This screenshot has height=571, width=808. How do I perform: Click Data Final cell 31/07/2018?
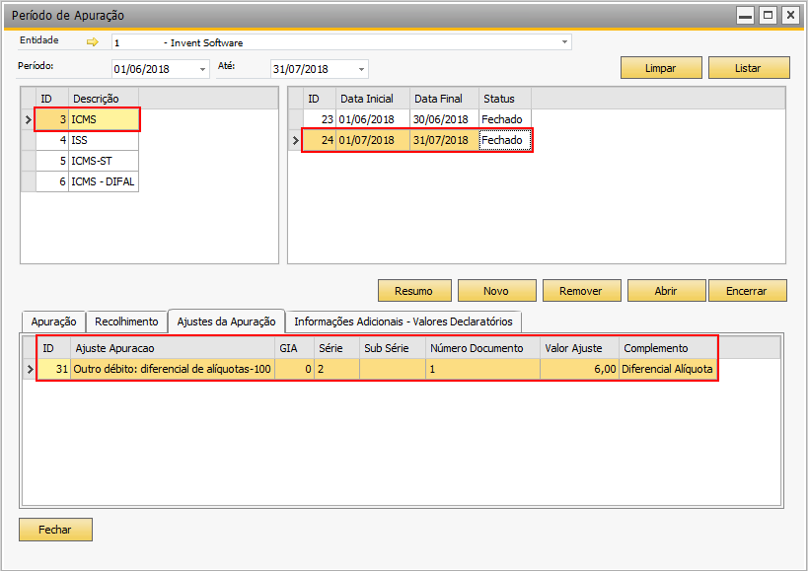444,140
